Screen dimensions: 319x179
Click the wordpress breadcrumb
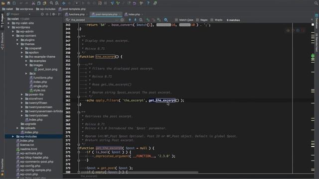pyautogui.click(x=24, y=9)
